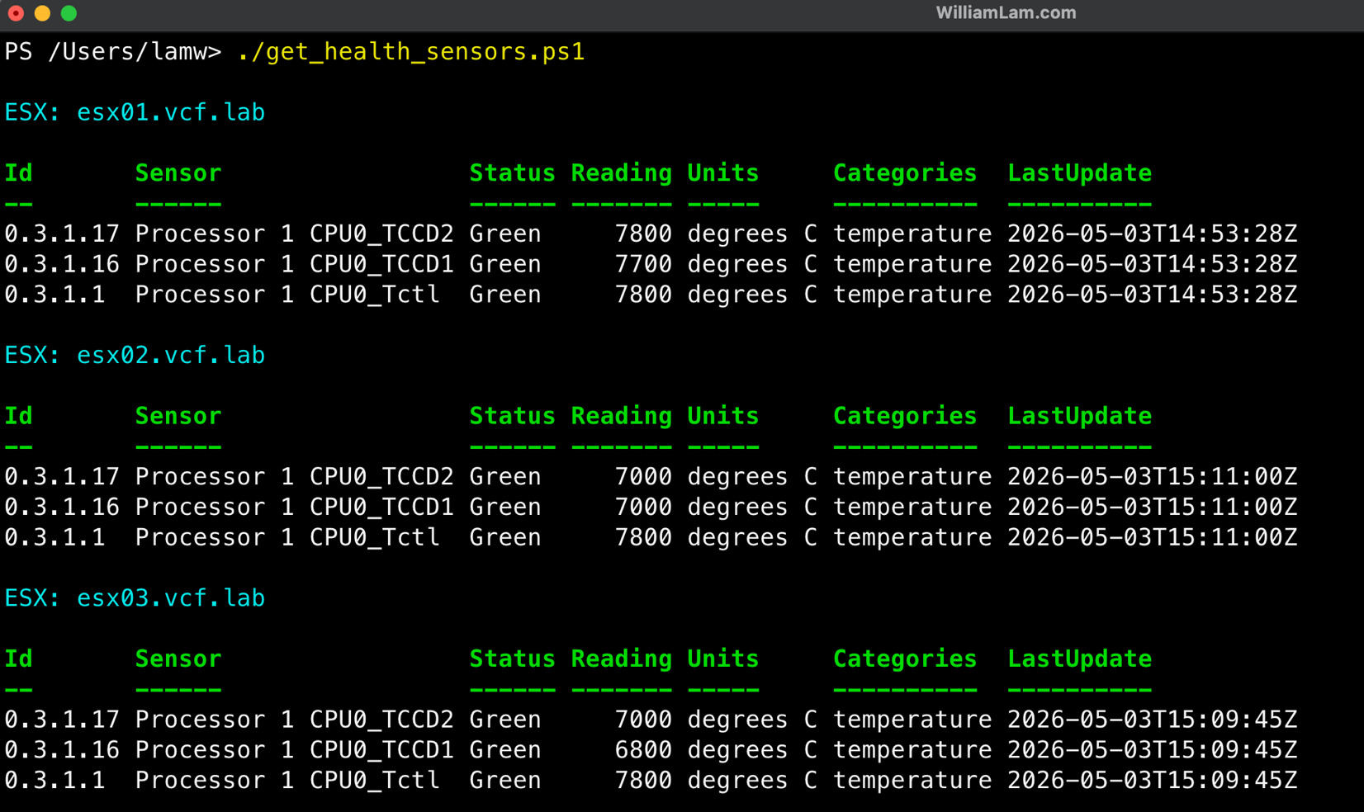Click the esx02 CPU0_Tctl reading 7800
The width and height of the screenshot is (1364, 812).
coord(643,538)
